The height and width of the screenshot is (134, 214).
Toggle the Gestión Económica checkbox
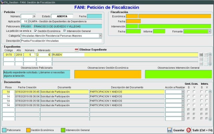(36, 31)
